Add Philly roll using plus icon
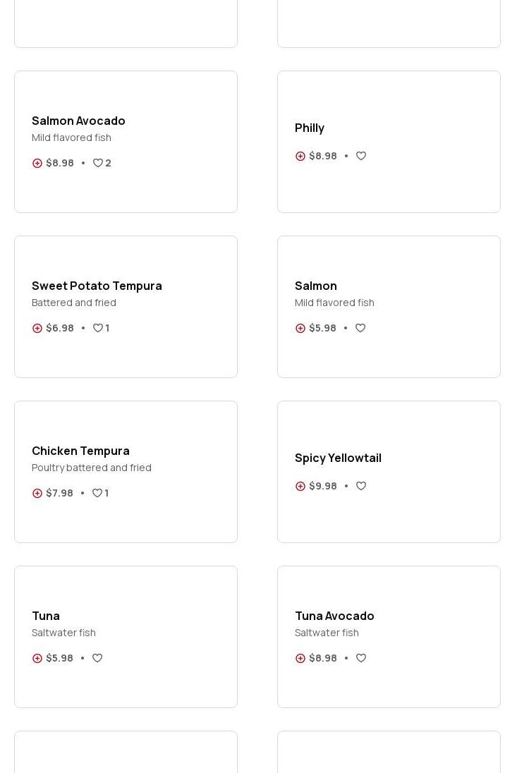Screen dimensions: 529x773 (300, 156)
